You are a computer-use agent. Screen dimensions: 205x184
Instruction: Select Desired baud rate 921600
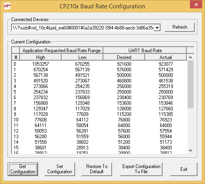click(124, 64)
